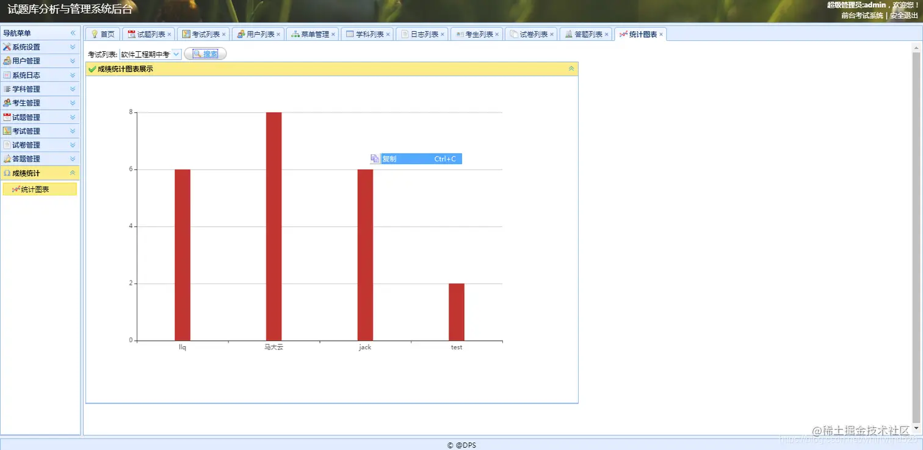Click the chart icon beside 统计图表 in sidebar

point(16,190)
